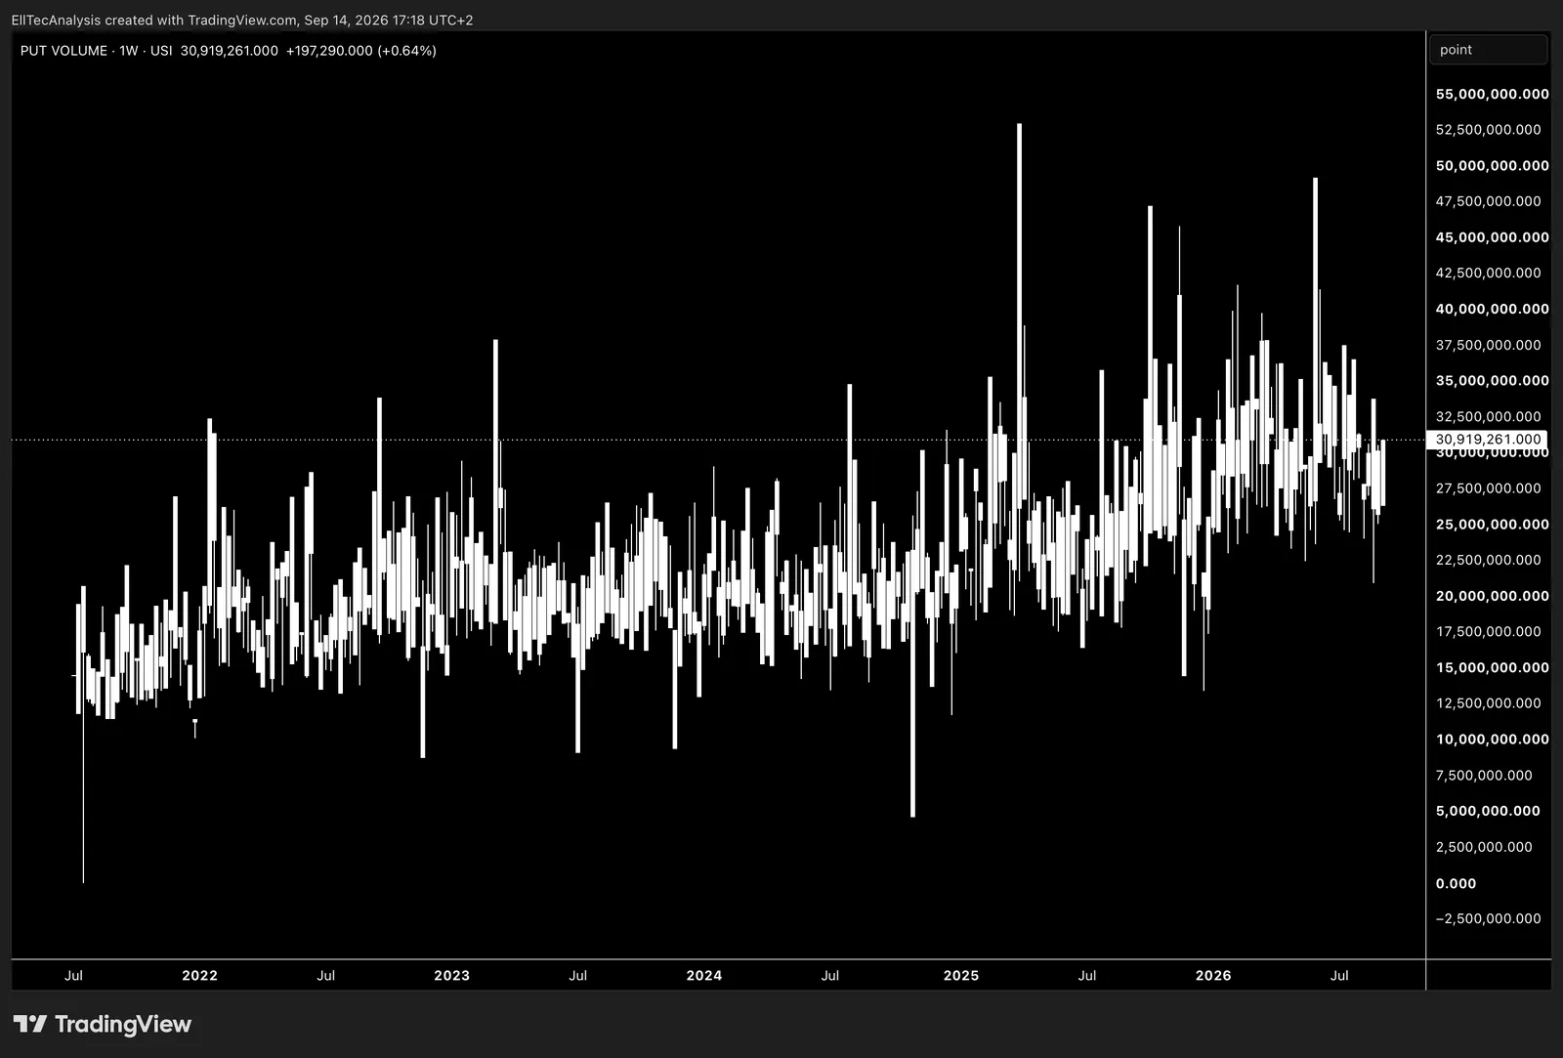
Task: Click the 52,500,000.000 axis label
Action: tap(1488, 129)
